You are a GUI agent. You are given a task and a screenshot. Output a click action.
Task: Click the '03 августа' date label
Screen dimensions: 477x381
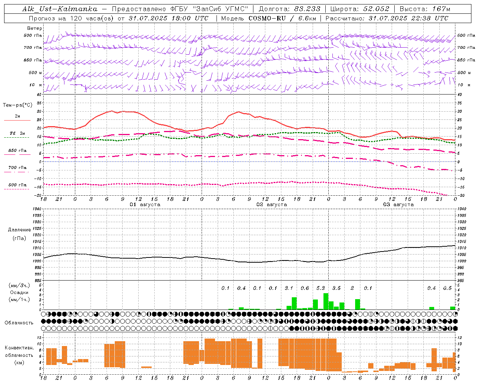398,205
